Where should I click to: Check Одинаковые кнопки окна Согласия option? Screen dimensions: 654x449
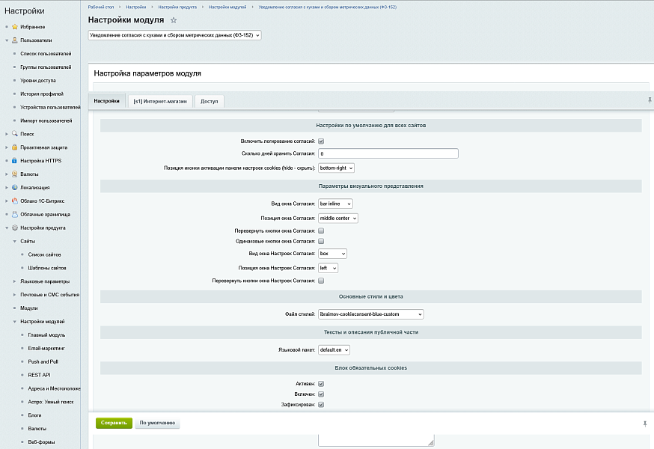321,241
